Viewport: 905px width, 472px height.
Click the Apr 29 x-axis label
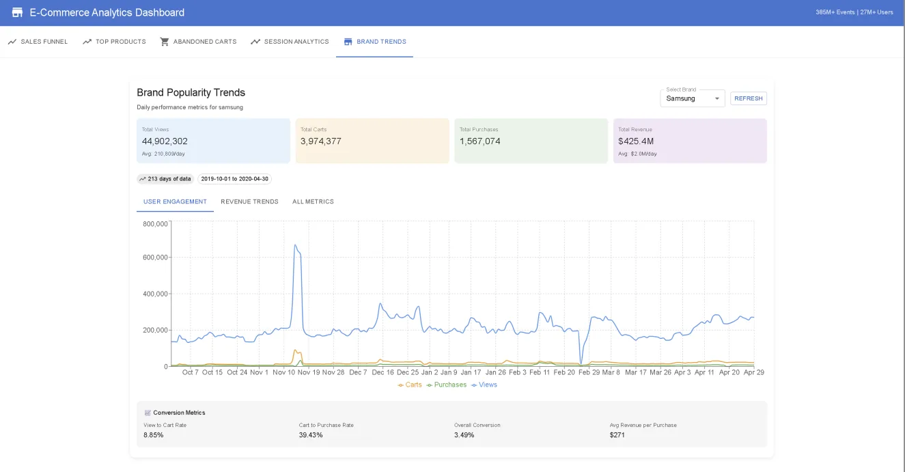coord(754,373)
